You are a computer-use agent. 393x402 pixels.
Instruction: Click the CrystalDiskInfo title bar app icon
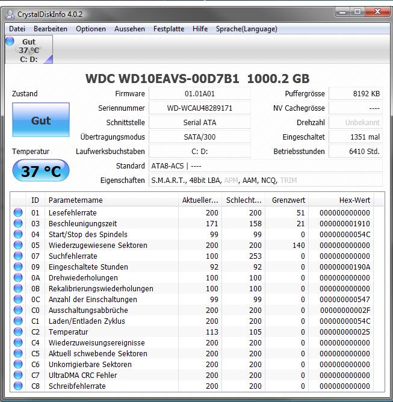(10, 14)
